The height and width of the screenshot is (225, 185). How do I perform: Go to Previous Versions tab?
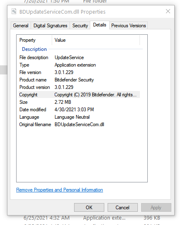[129, 26]
